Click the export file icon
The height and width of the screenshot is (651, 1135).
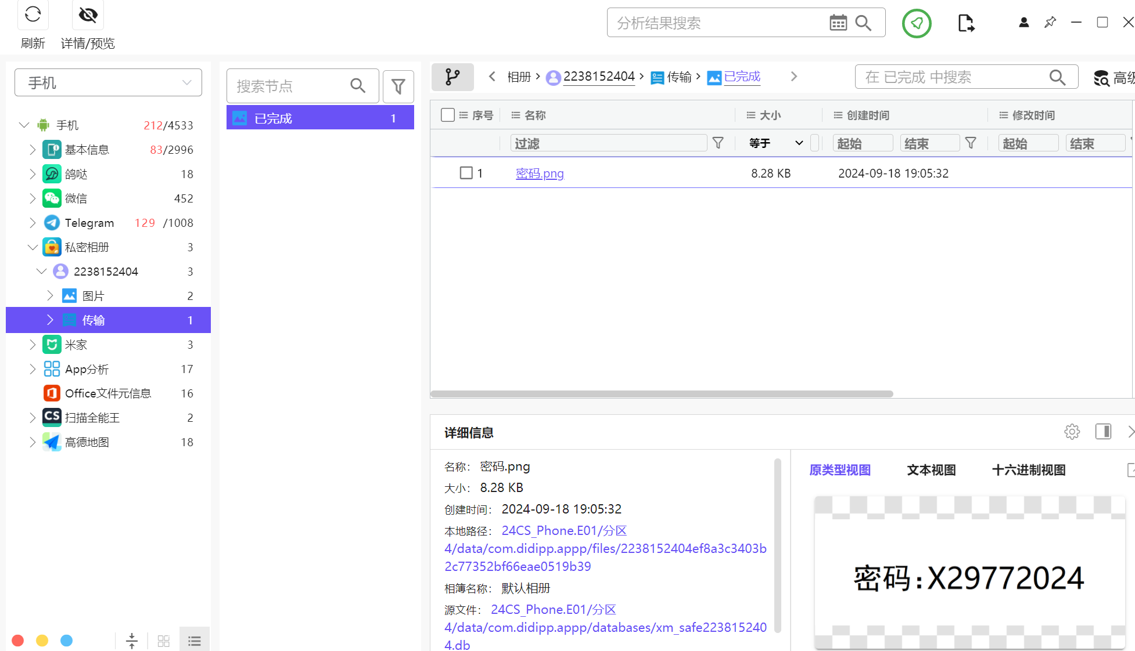pyautogui.click(x=965, y=23)
